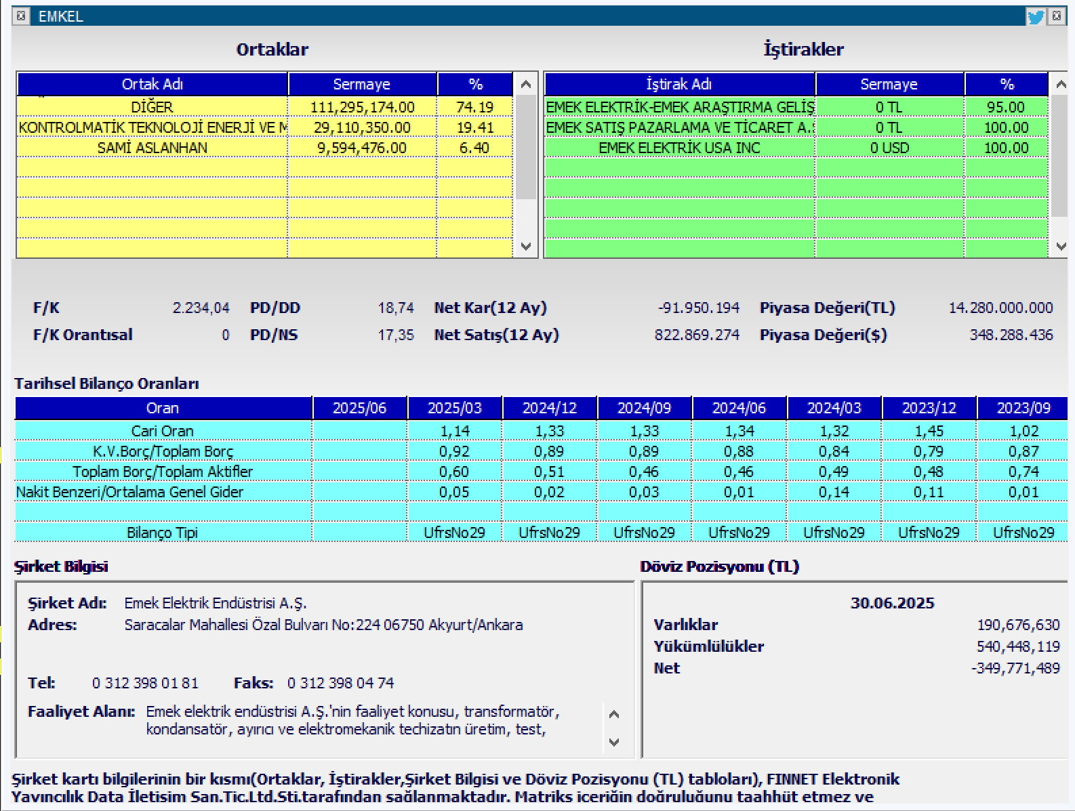Image resolution: width=1075 pixels, height=811 pixels.
Task: Click the Toplam Borç/Toplam Aktifler row label
Action: 163,472
